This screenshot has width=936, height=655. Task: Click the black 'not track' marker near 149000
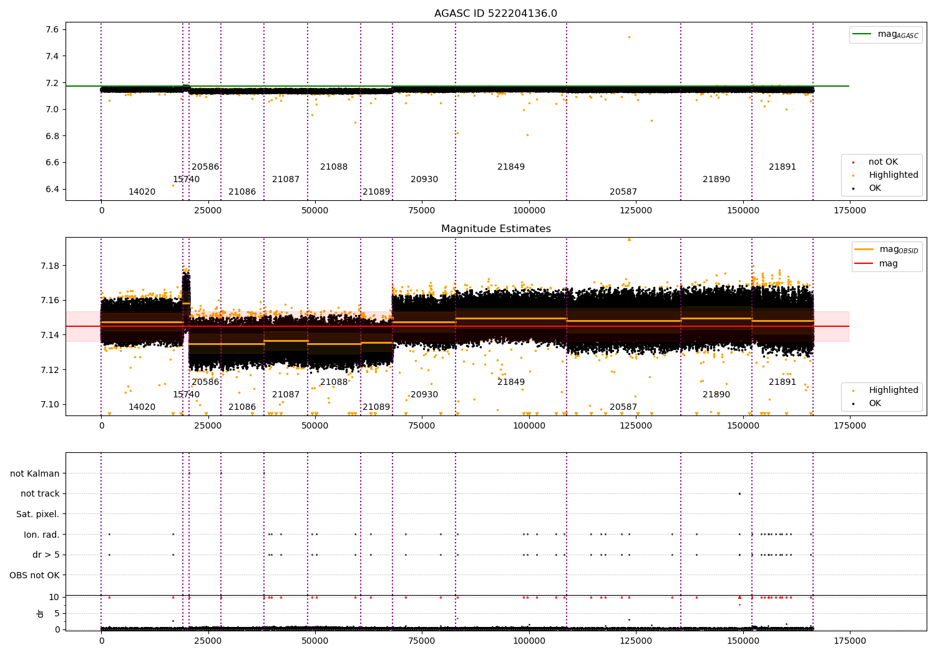[x=739, y=493]
